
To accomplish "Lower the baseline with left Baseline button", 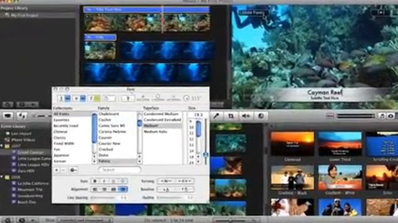I will coord(167,189).
